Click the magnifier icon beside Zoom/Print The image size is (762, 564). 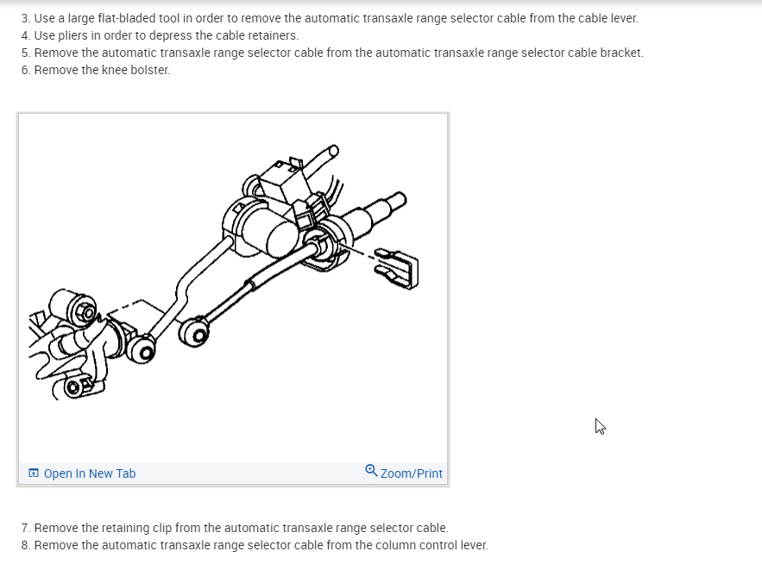coord(371,471)
